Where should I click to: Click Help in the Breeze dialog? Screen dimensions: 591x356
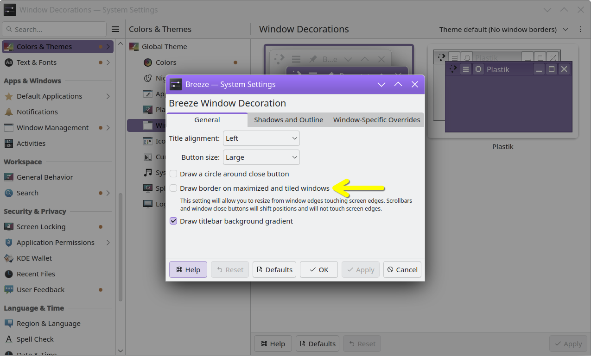click(x=188, y=270)
